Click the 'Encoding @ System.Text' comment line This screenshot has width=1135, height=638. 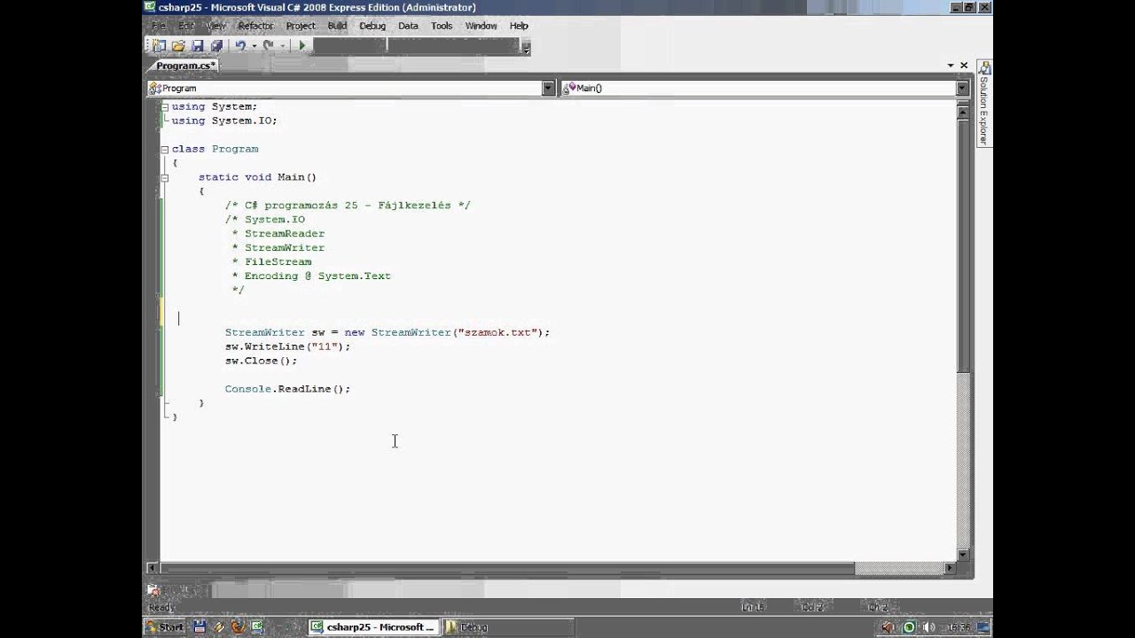tap(317, 276)
